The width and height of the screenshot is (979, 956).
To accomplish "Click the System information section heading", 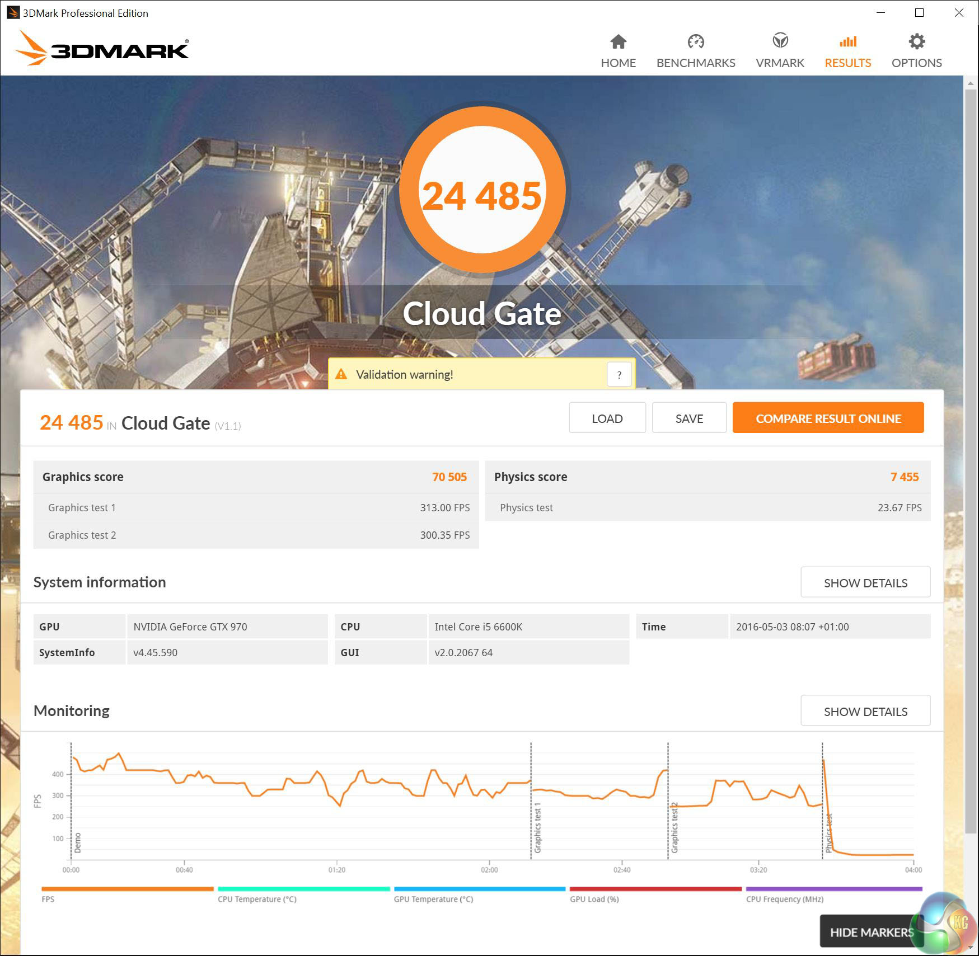I will [100, 582].
